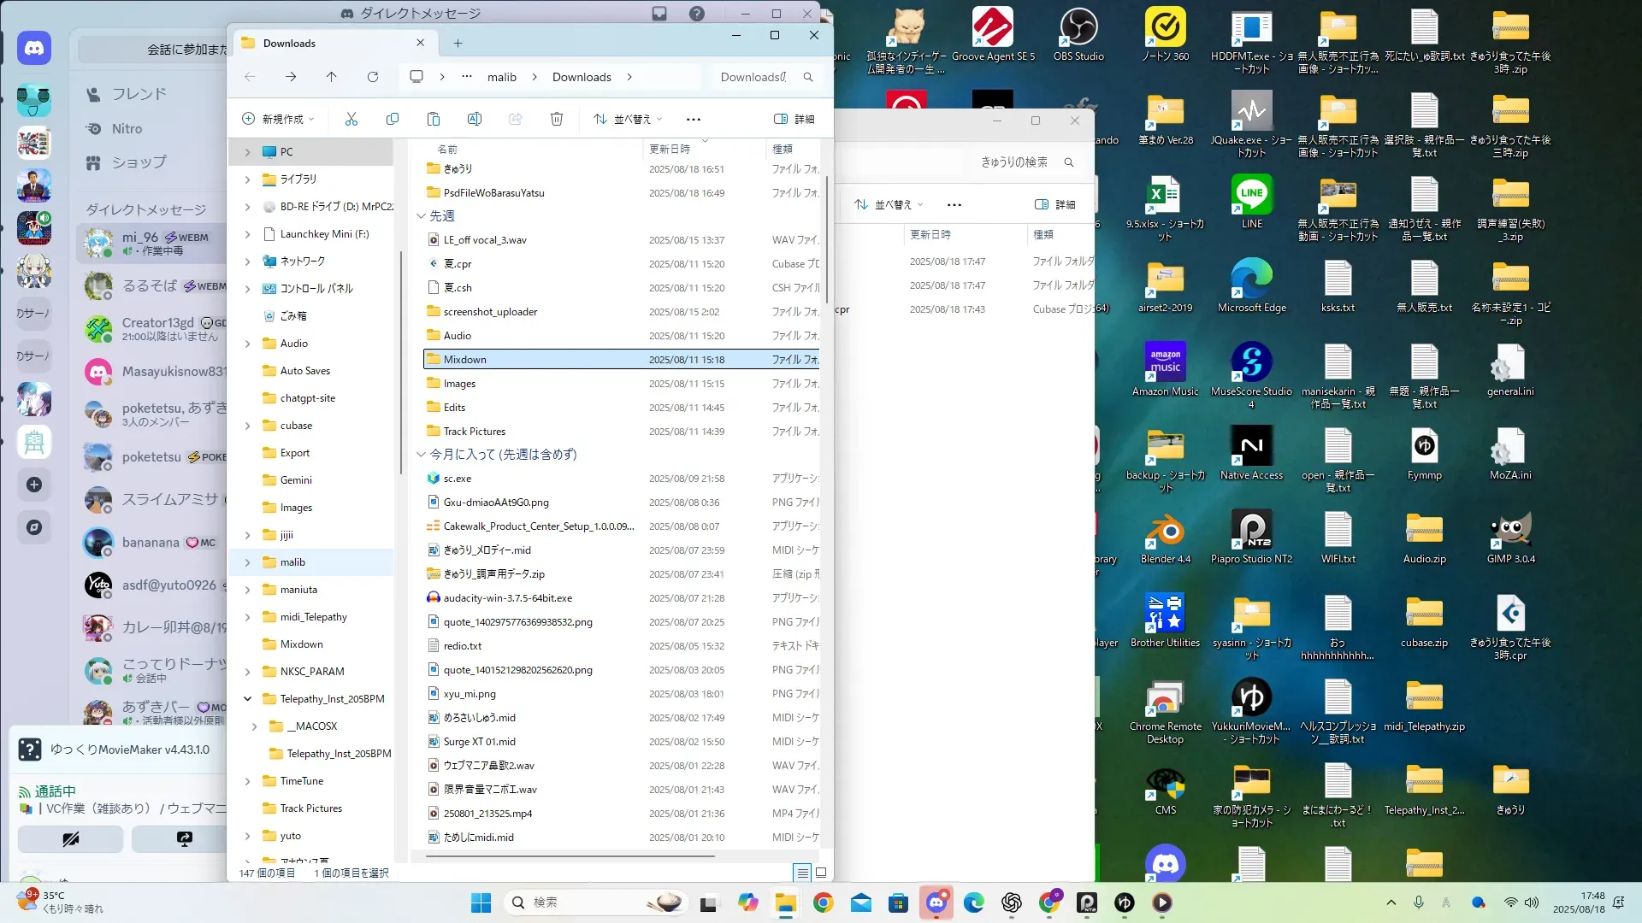The height and width of the screenshot is (923, 1642).
Task: Switch to large thumbnails view in status bar
Action: click(821, 873)
